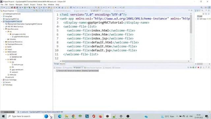
Task: Open Chrome from the taskbar
Action: pos(73,116)
